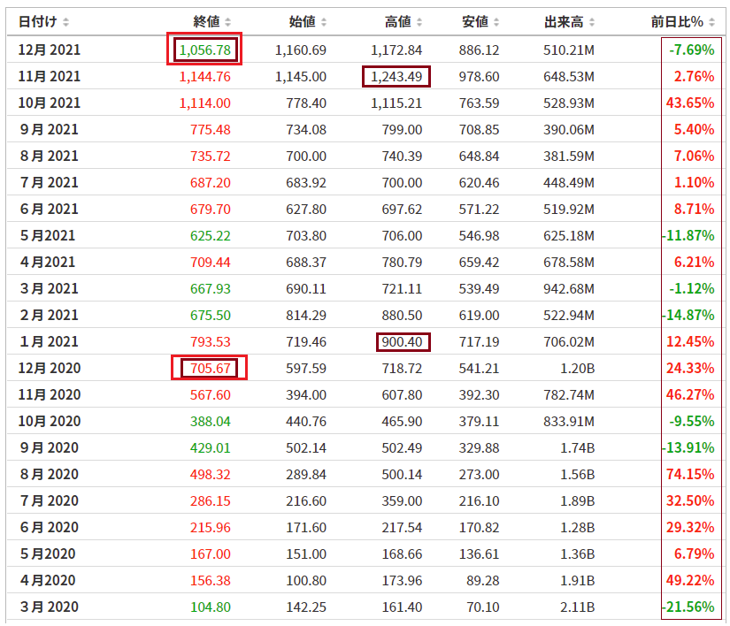
Task: Sort by 終値 column sort arrows
Action: pos(227,22)
